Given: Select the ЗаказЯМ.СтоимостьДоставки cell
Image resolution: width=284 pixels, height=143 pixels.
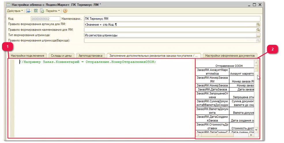Looking at the screenshot, I should (212, 127).
